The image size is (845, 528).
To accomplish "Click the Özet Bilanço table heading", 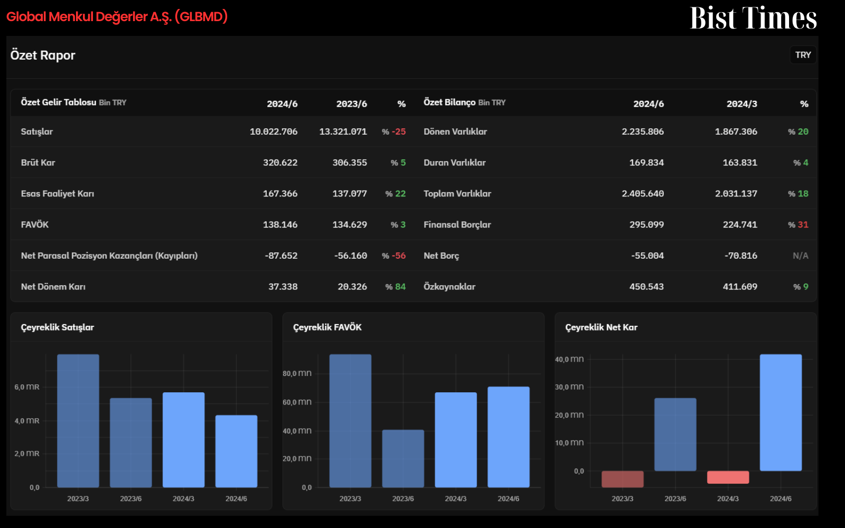I will click(465, 102).
